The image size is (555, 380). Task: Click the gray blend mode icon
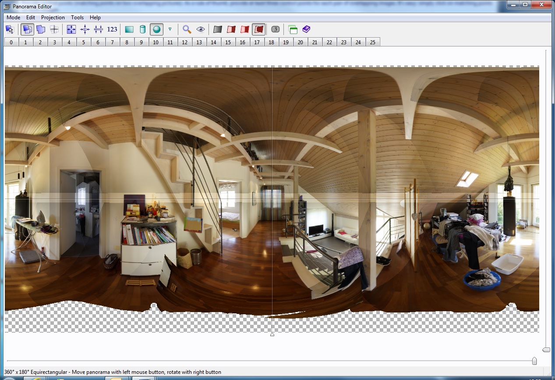[218, 29]
